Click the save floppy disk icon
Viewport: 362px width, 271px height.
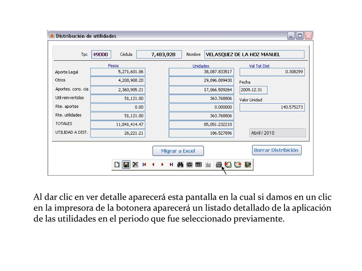(126, 164)
